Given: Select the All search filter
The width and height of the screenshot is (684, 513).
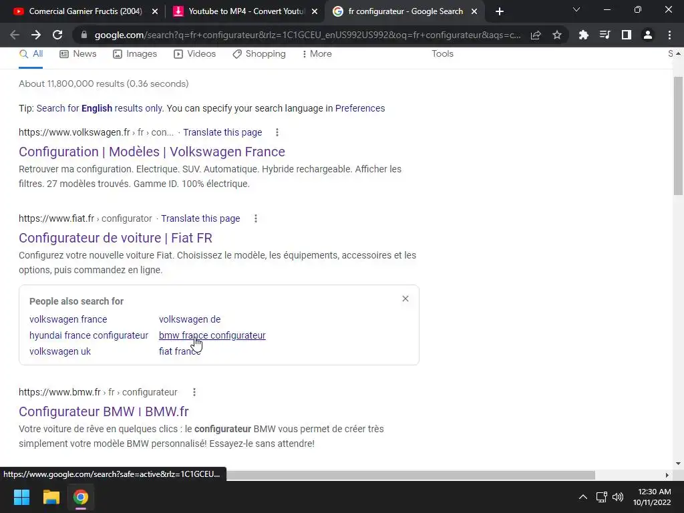Looking at the screenshot, I should (31, 54).
